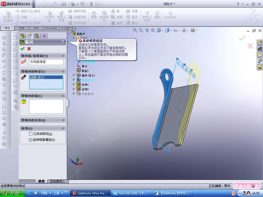Click the confirm corner red X in viewport
The image size is (263, 197).
pyautogui.click(x=250, y=46)
